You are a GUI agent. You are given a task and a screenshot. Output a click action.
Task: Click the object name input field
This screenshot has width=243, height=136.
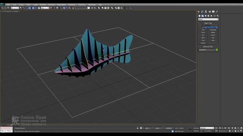(x=207, y=50)
